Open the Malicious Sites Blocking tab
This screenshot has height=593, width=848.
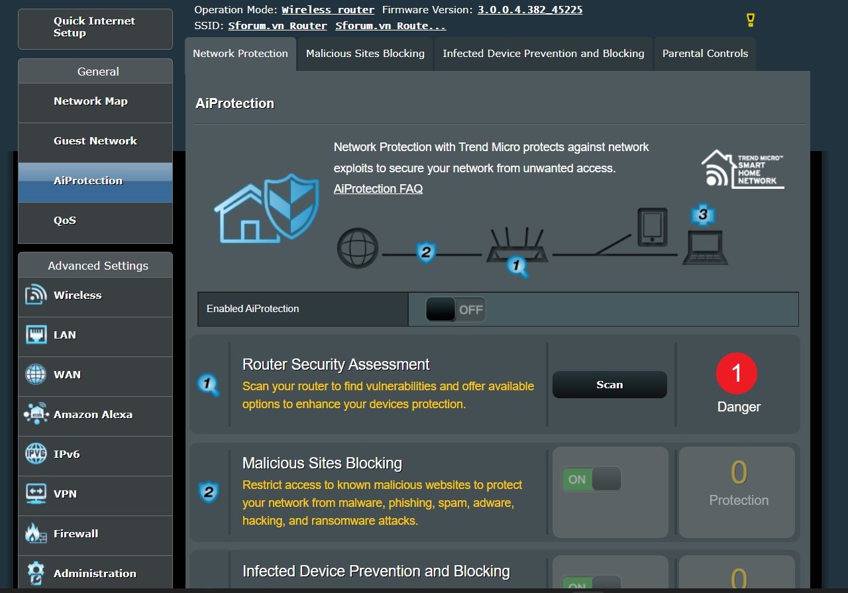coord(365,54)
